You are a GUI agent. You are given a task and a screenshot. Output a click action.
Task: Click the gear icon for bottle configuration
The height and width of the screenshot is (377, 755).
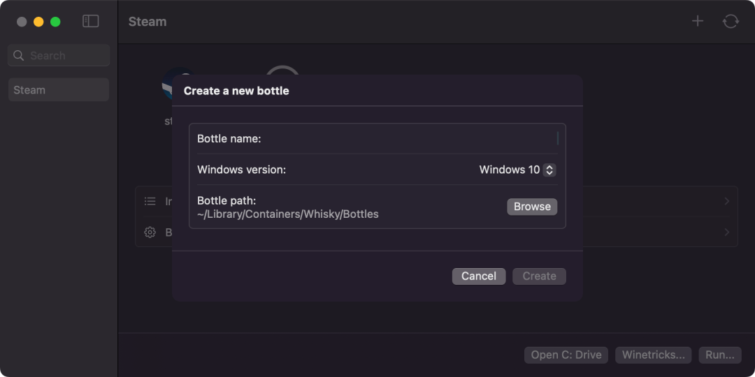pyautogui.click(x=150, y=232)
